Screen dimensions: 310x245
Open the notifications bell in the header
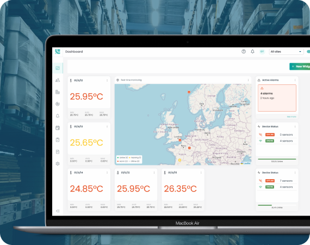[252, 52]
